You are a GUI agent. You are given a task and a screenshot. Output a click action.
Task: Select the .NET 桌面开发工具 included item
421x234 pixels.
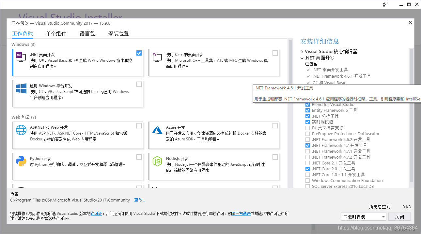330,70
